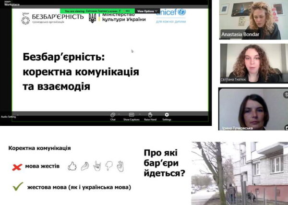The width and height of the screenshot is (288, 205).
Task: Click muted microphone icon on Ірина Тучковська's tile
Action: pos(286,95)
